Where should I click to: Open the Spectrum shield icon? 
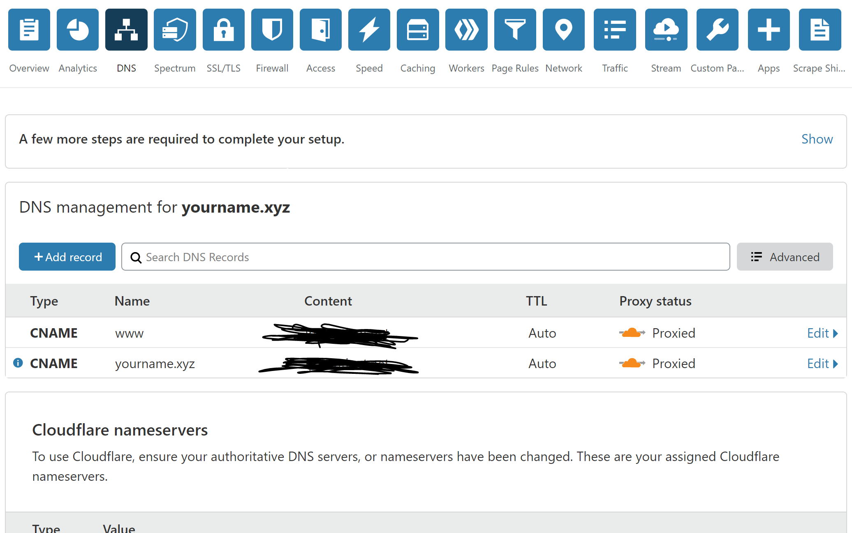pos(175,30)
